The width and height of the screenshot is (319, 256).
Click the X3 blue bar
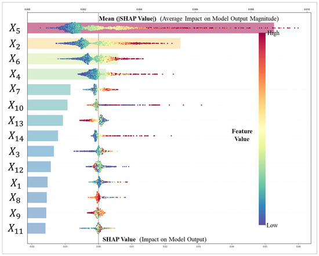[41, 151]
